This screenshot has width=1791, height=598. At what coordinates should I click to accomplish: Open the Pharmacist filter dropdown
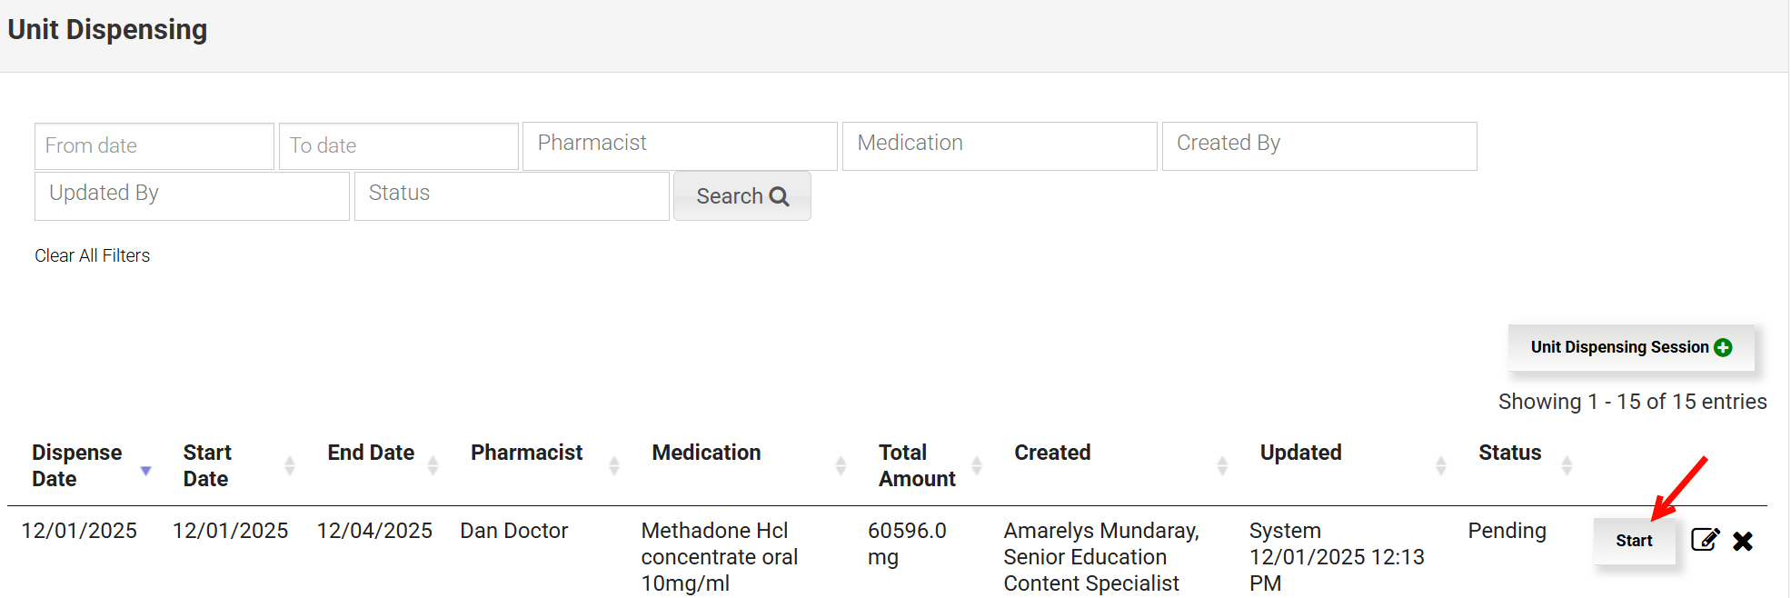[x=680, y=145]
